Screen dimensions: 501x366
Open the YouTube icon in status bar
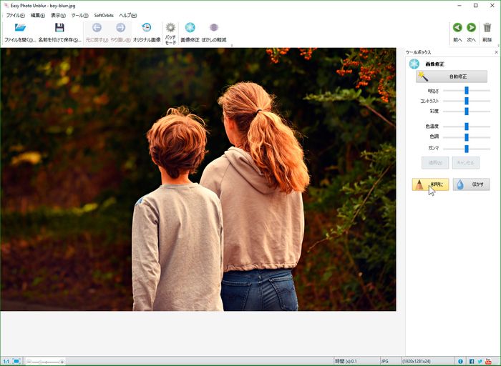click(488, 361)
